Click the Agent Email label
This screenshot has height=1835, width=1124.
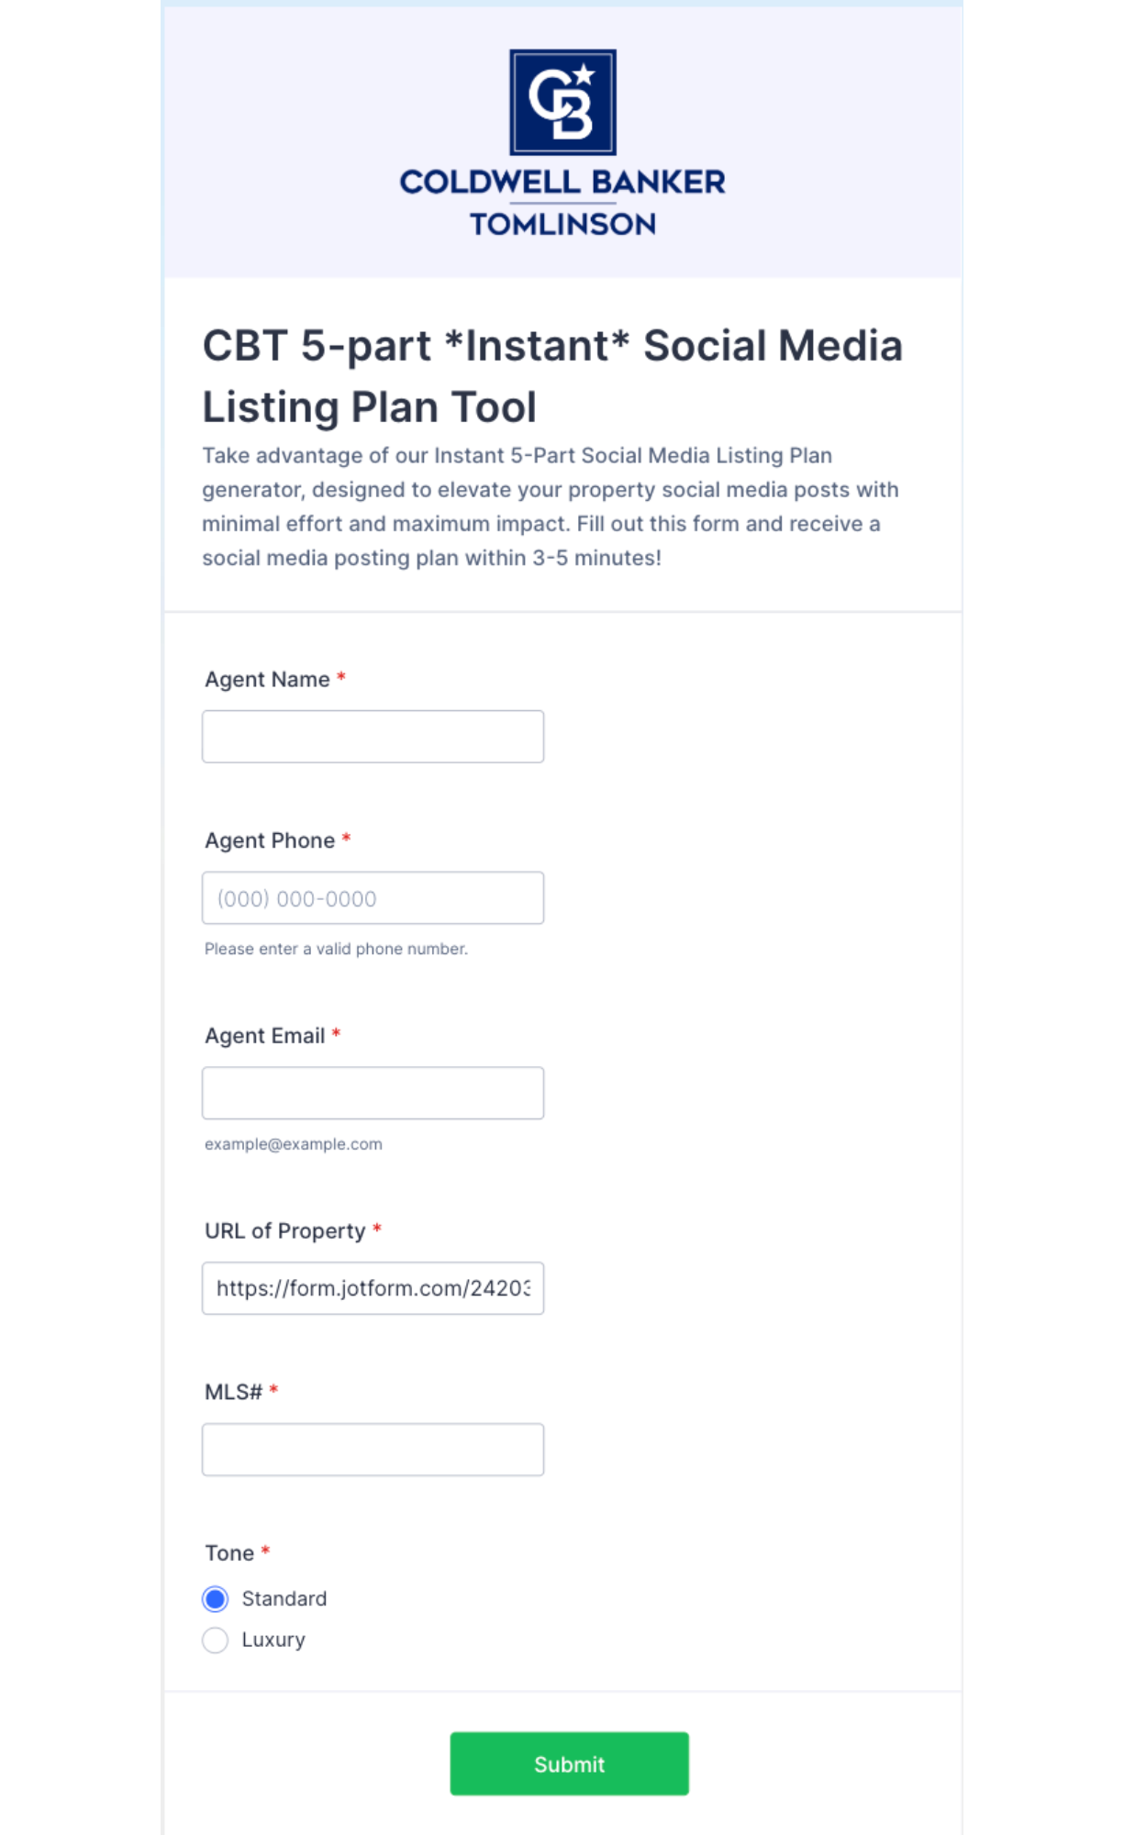click(x=265, y=1036)
